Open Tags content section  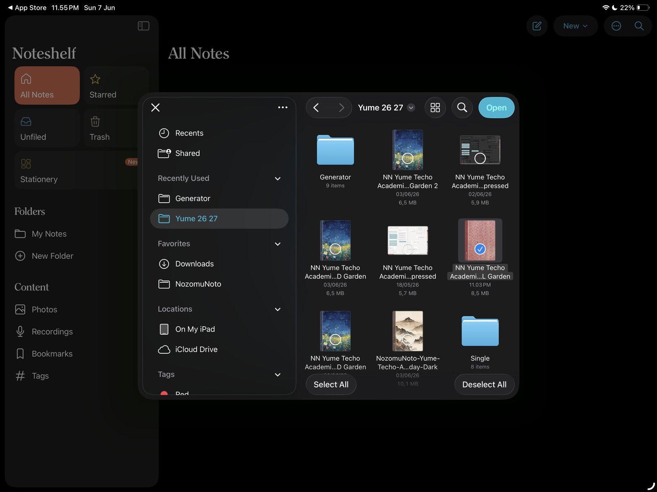(x=32, y=376)
